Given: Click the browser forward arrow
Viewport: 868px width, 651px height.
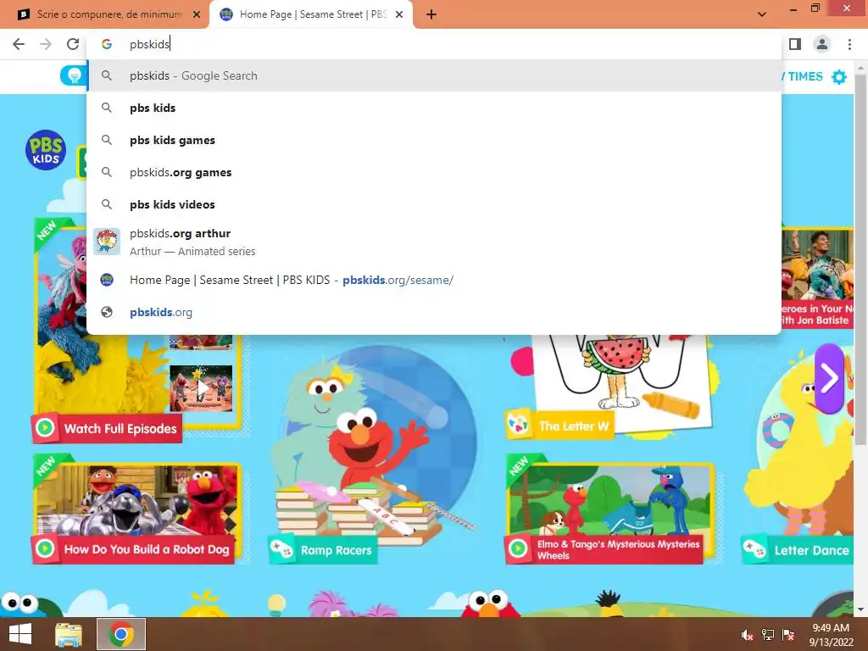Looking at the screenshot, I should coord(46,44).
